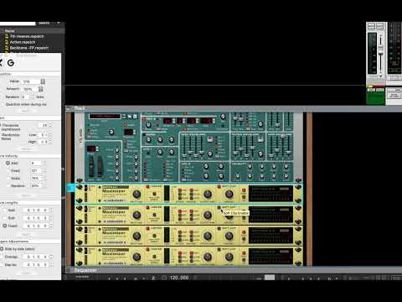Select Backbone -TP.repatch in browser
The height and width of the screenshot is (302, 402).
(x=29, y=48)
